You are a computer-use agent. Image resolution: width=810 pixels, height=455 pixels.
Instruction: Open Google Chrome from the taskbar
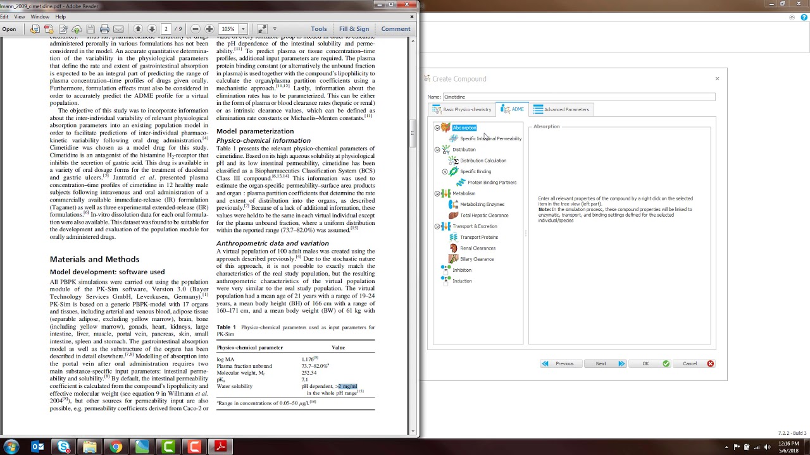pos(116,447)
